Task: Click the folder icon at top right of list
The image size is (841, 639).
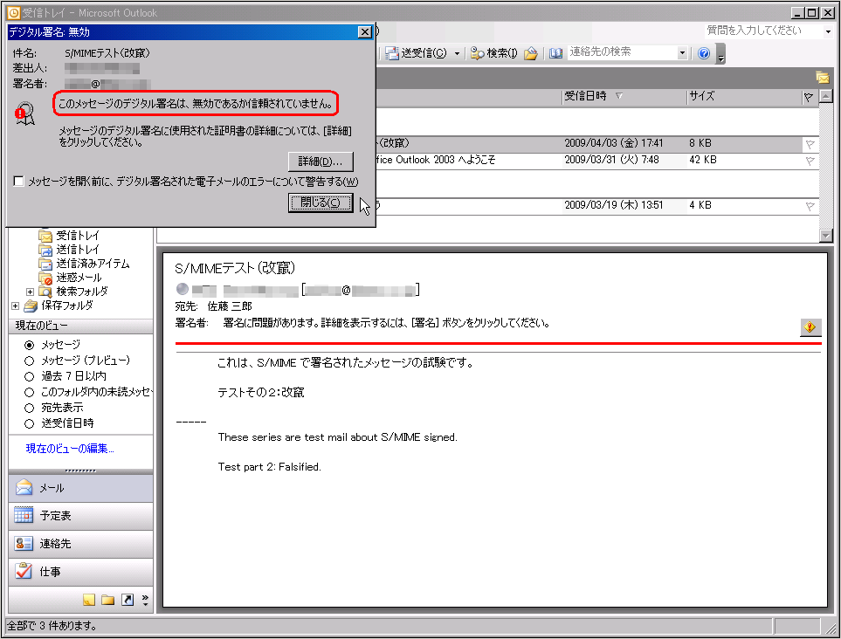Action: point(823,78)
